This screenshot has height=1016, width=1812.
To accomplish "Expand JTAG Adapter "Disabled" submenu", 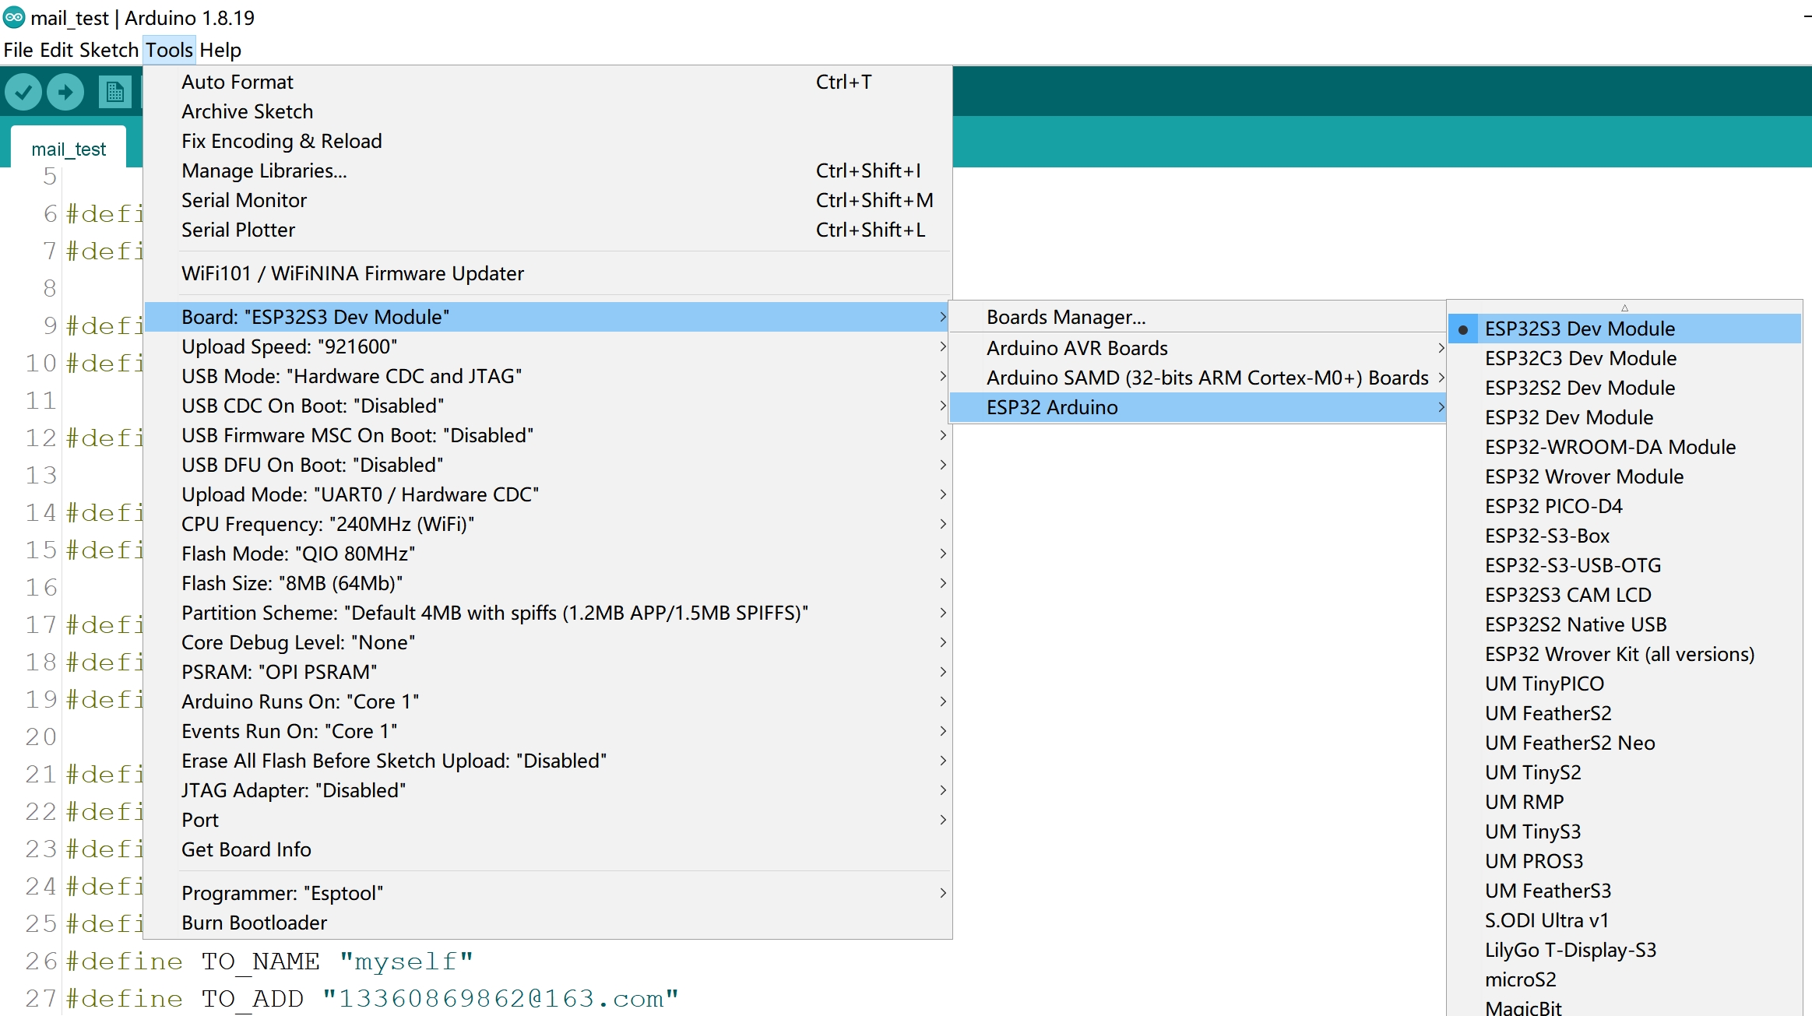I will click(548, 790).
